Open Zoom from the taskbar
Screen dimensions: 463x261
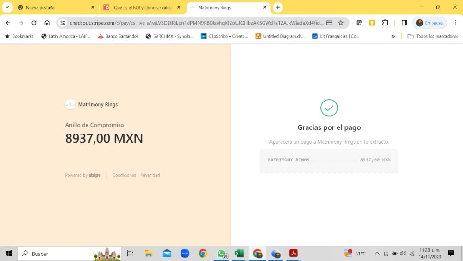185,253
